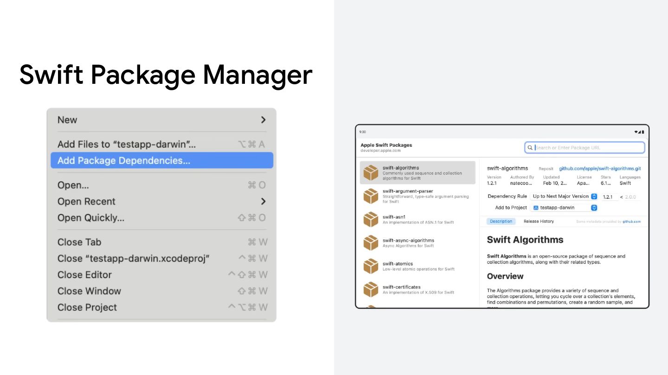The height and width of the screenshot is (375, 668).
Task: Click the Add to Project label
Action: 511,208
